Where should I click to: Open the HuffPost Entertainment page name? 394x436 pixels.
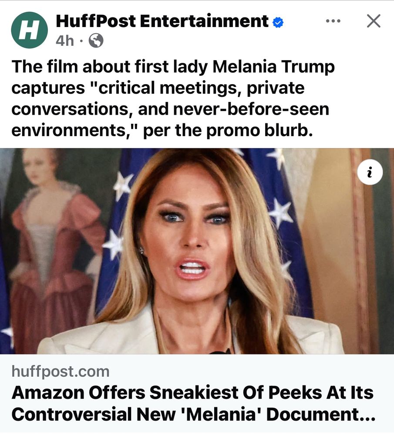pyautogui.click(x=162, y=21)
